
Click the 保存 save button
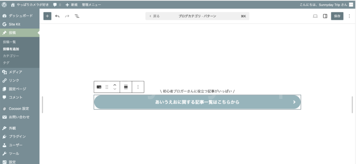337,16
